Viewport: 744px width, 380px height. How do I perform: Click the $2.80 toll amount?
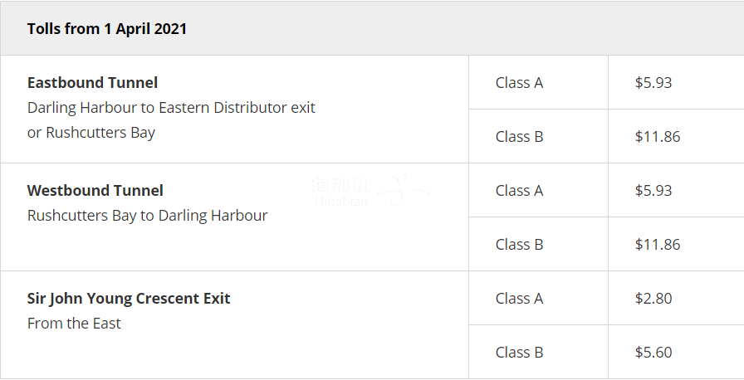[653, 299]
